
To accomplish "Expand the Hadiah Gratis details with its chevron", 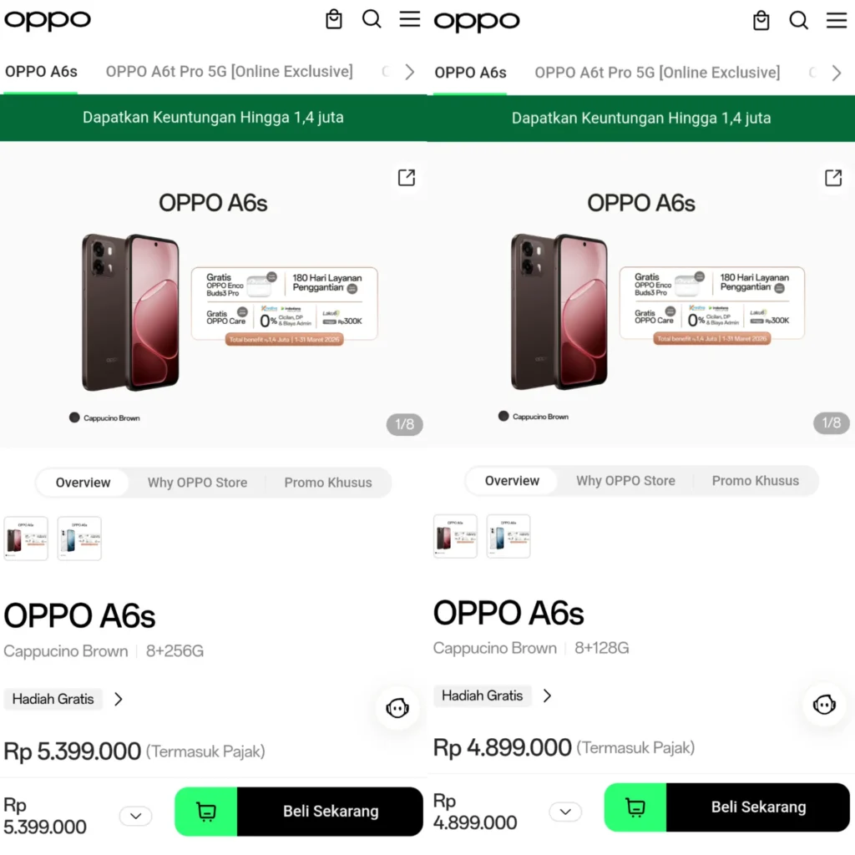I will [x=118, y=699].
